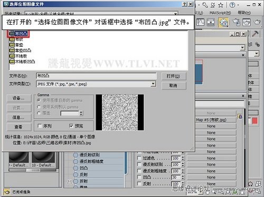Open the Curve Editor toolbar icon
Viewport: 264px width, 197px height.
pyautogui.click(x=200, y=22)
